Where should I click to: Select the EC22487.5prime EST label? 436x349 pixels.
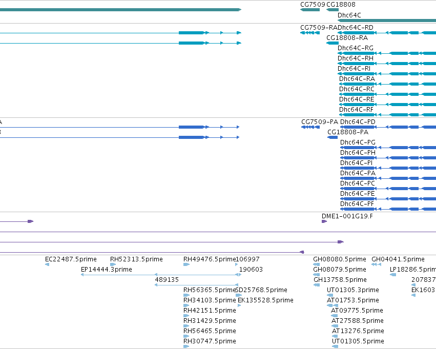click(x=71, y=259)
